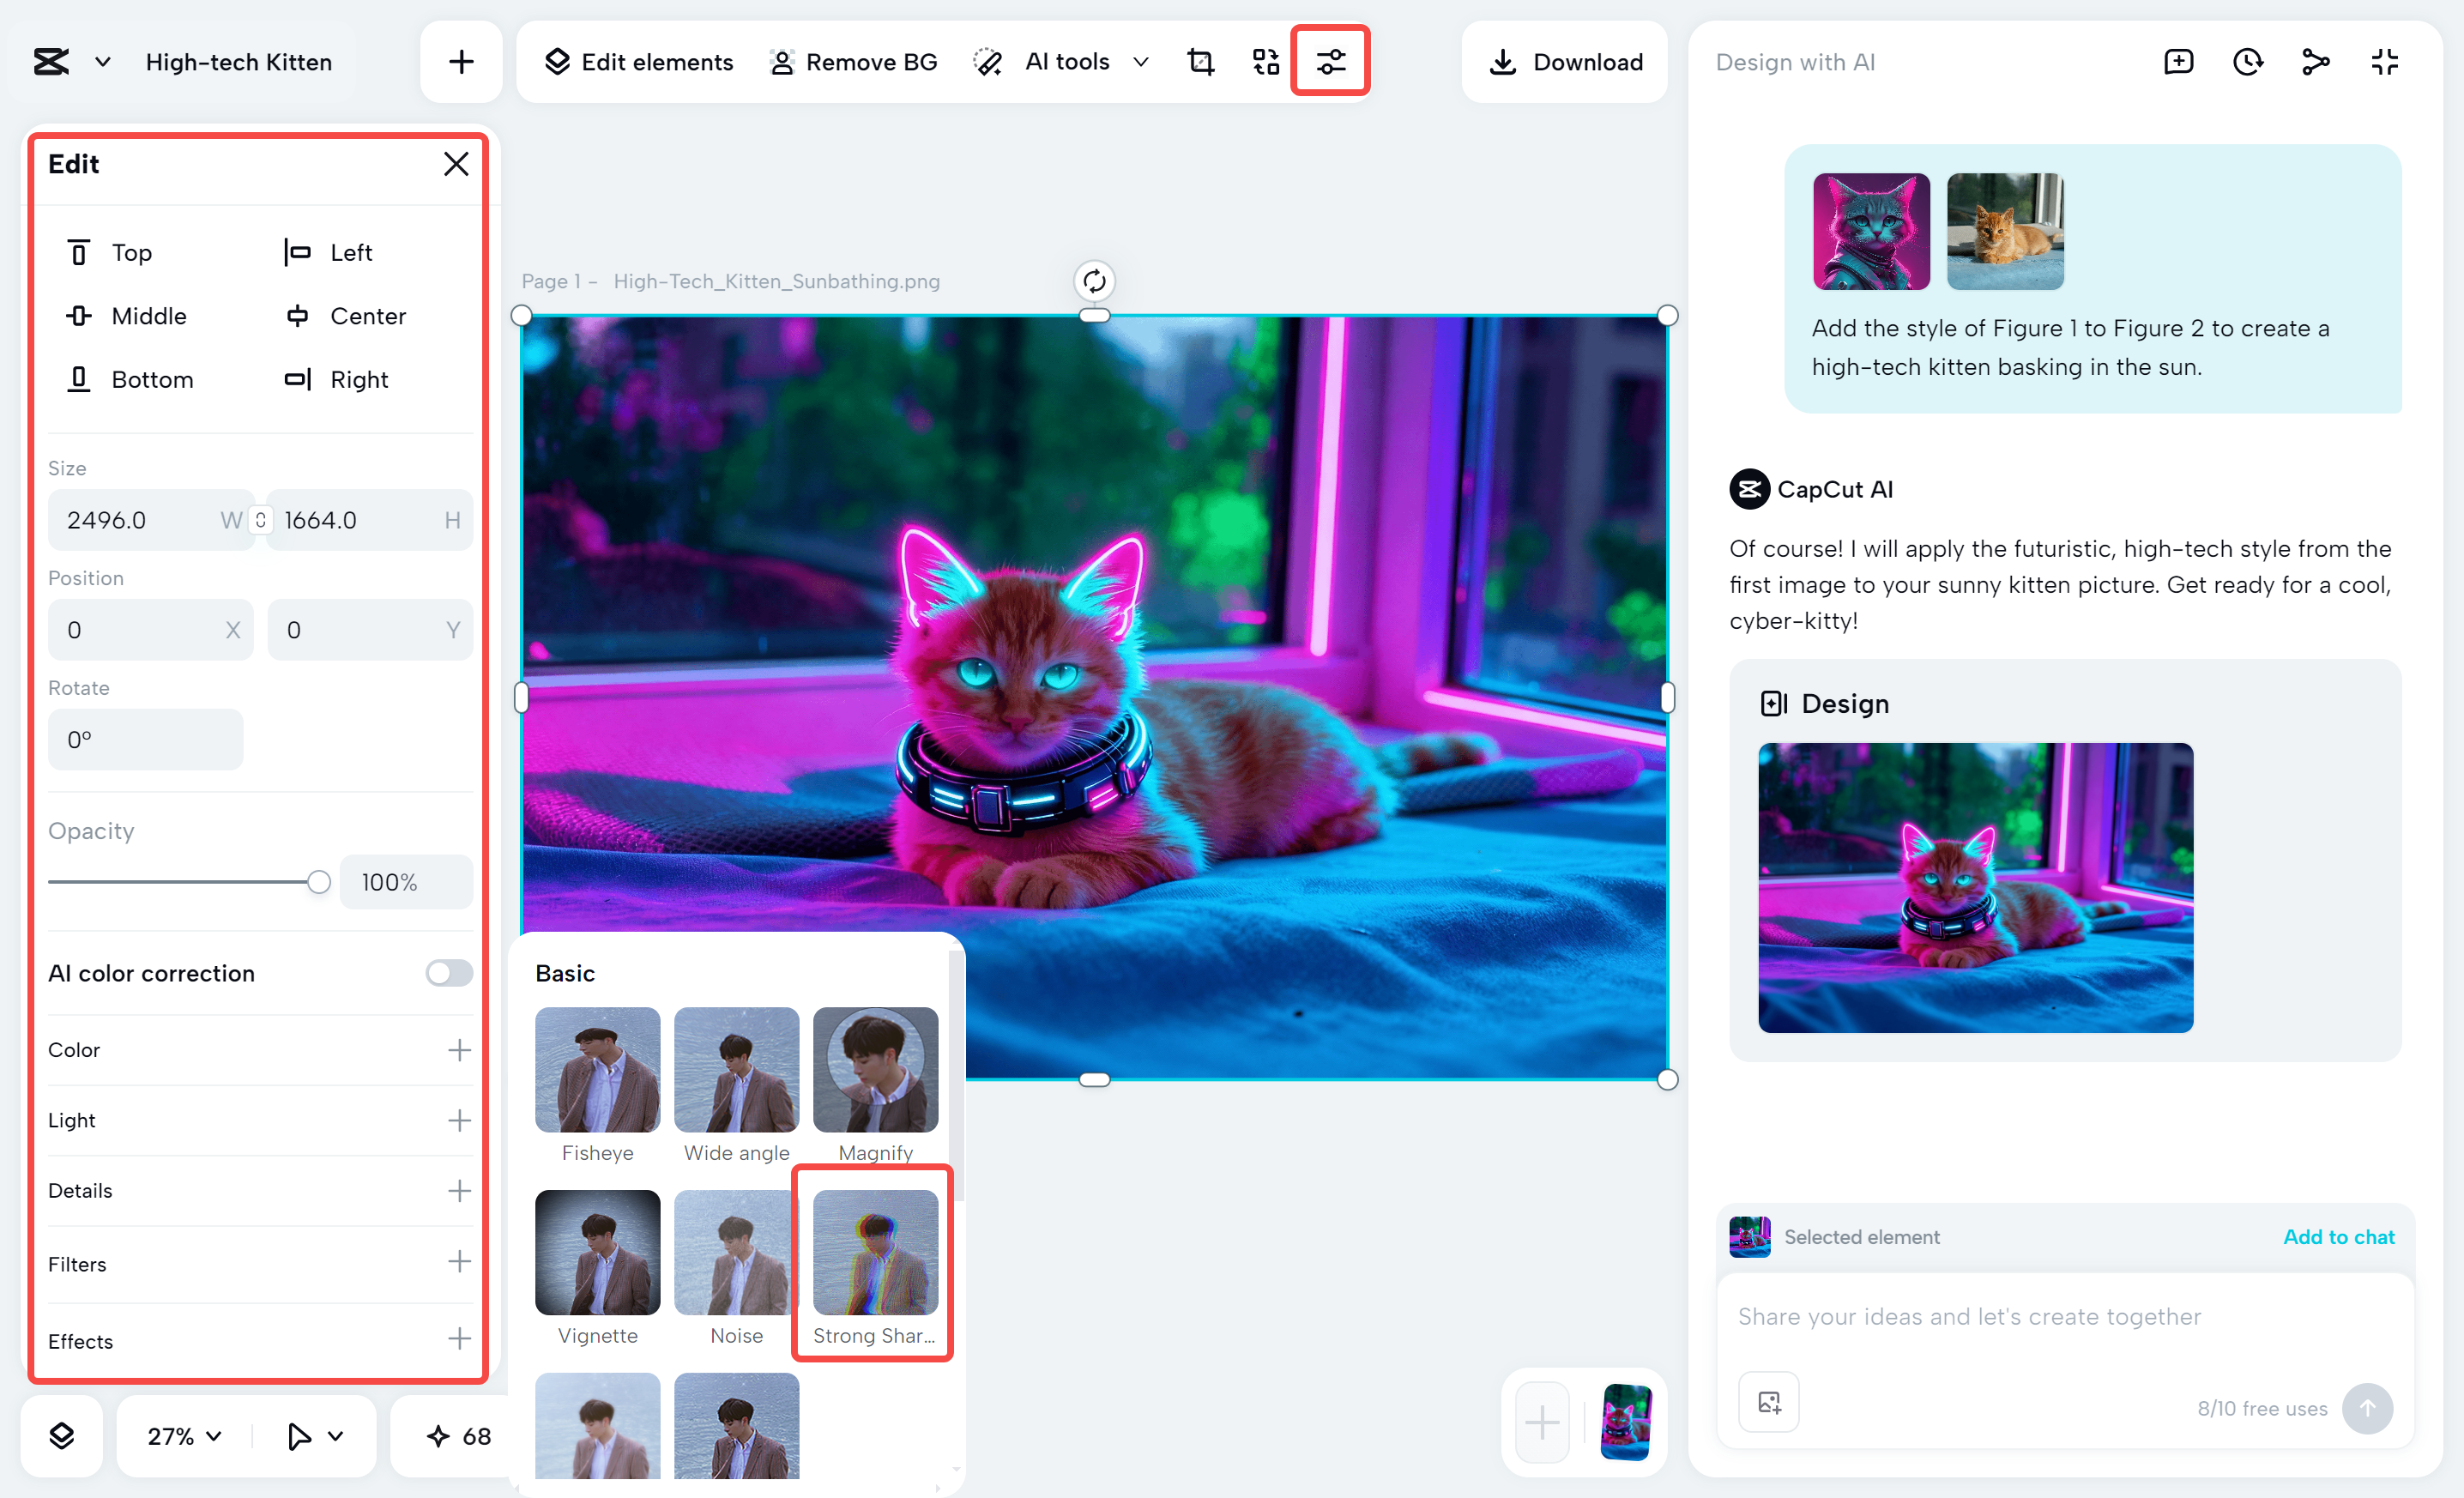Select the Strong Sharpen filter thumbnail

pos(874,1252)
